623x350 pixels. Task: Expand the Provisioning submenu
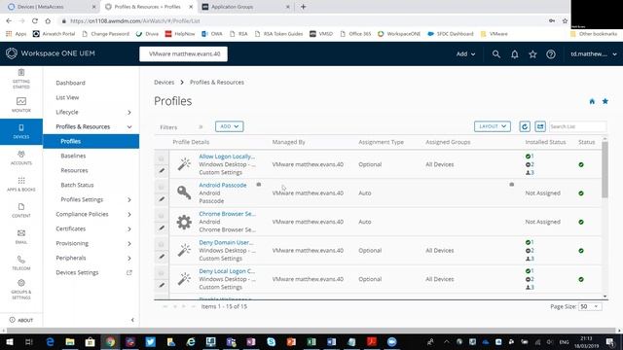[x=129, y=244]
